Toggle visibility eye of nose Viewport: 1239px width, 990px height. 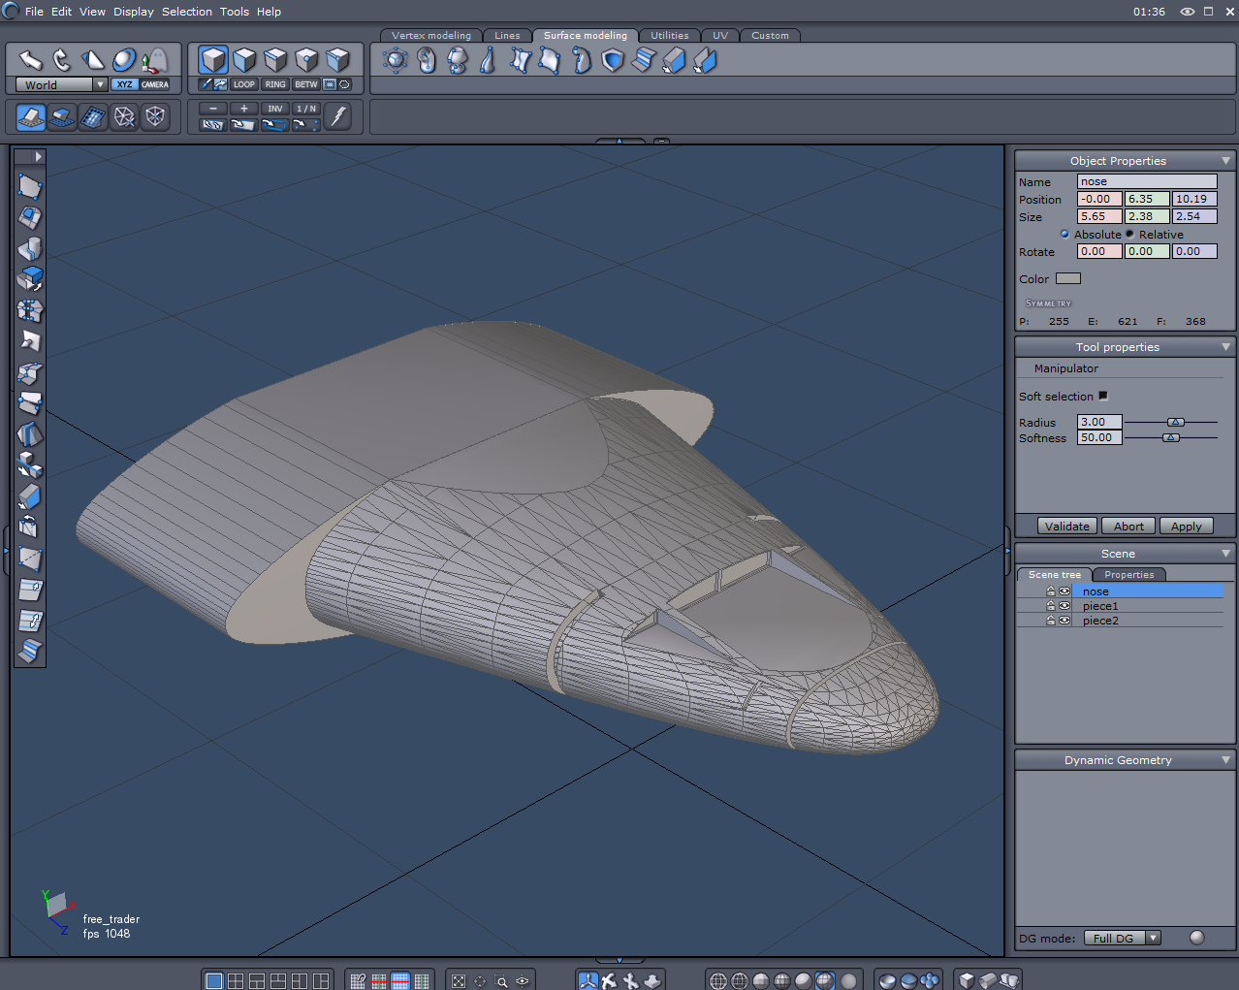coord(1064,591)
